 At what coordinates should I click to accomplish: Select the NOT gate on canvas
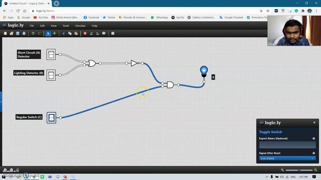pos(134,63)
